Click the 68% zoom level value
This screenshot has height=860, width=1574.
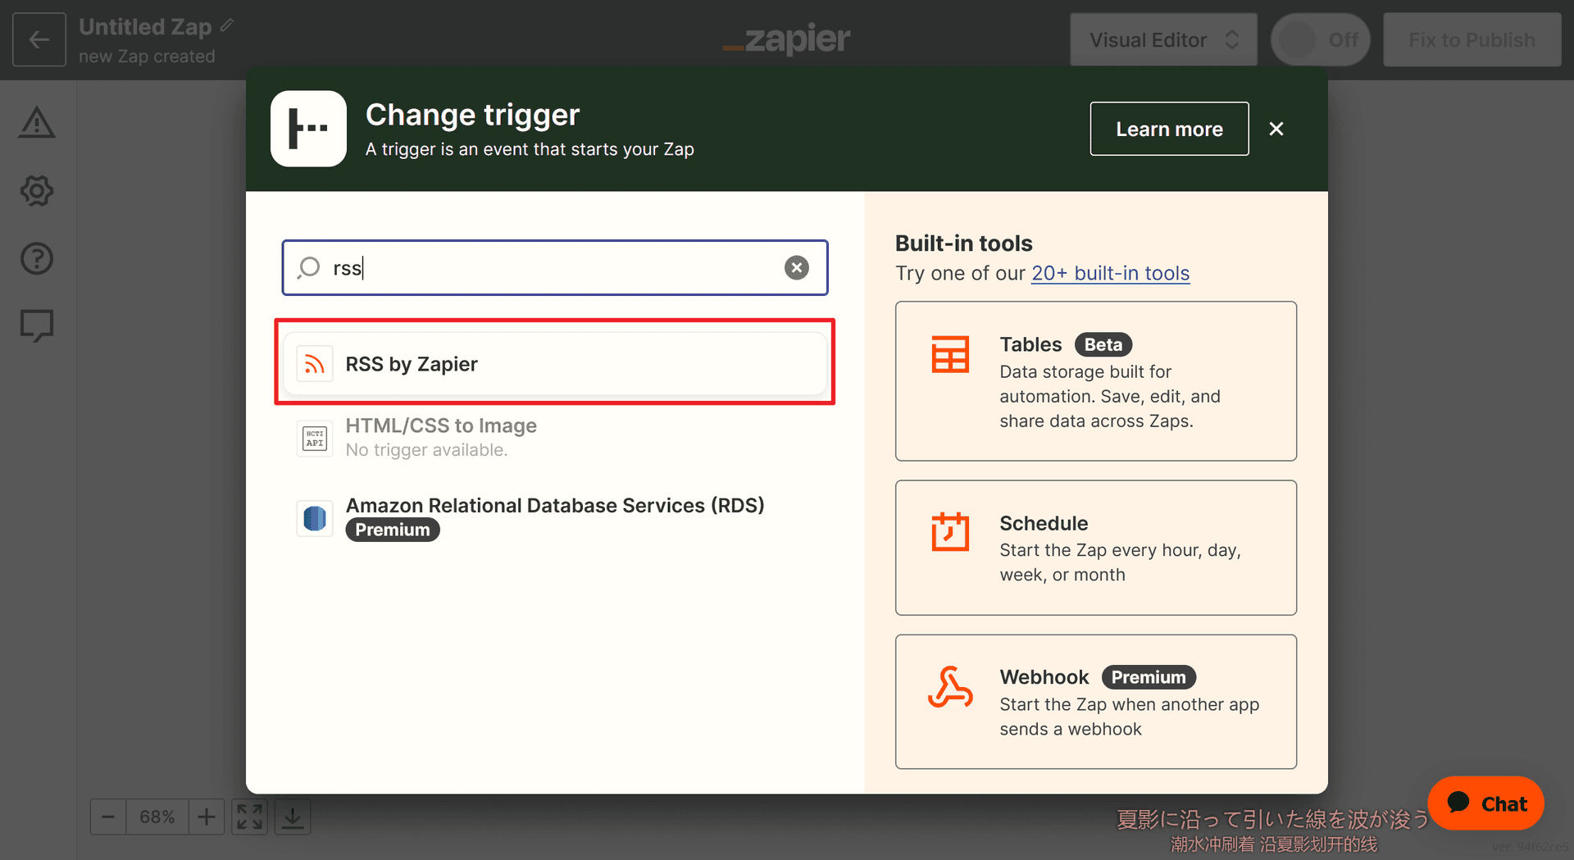(x=157, y=817)
